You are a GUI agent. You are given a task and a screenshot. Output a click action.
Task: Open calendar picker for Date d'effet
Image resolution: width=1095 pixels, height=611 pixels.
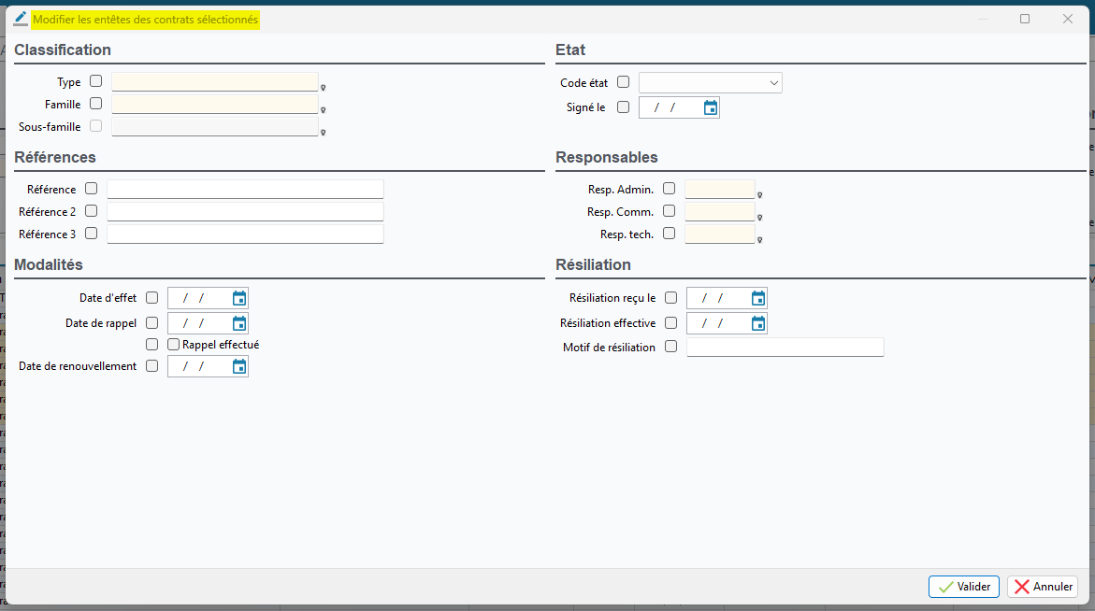pos(239,299)
